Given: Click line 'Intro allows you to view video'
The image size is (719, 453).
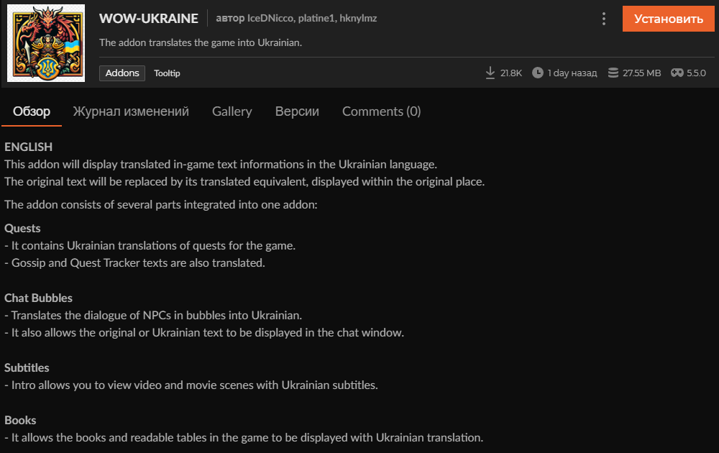Looking at the screenshot, I should tap(191, 385).
